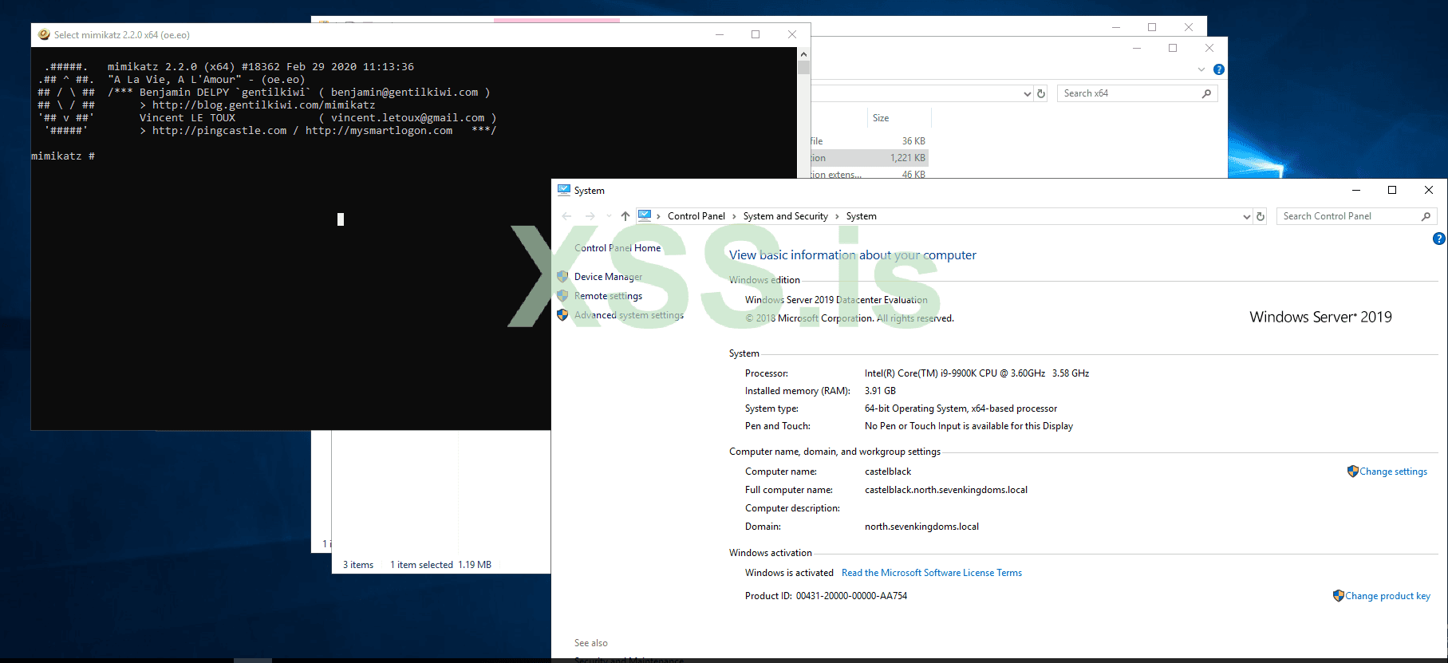
Task: Click the mimikatz # prompt line
Action: [63, 156]
